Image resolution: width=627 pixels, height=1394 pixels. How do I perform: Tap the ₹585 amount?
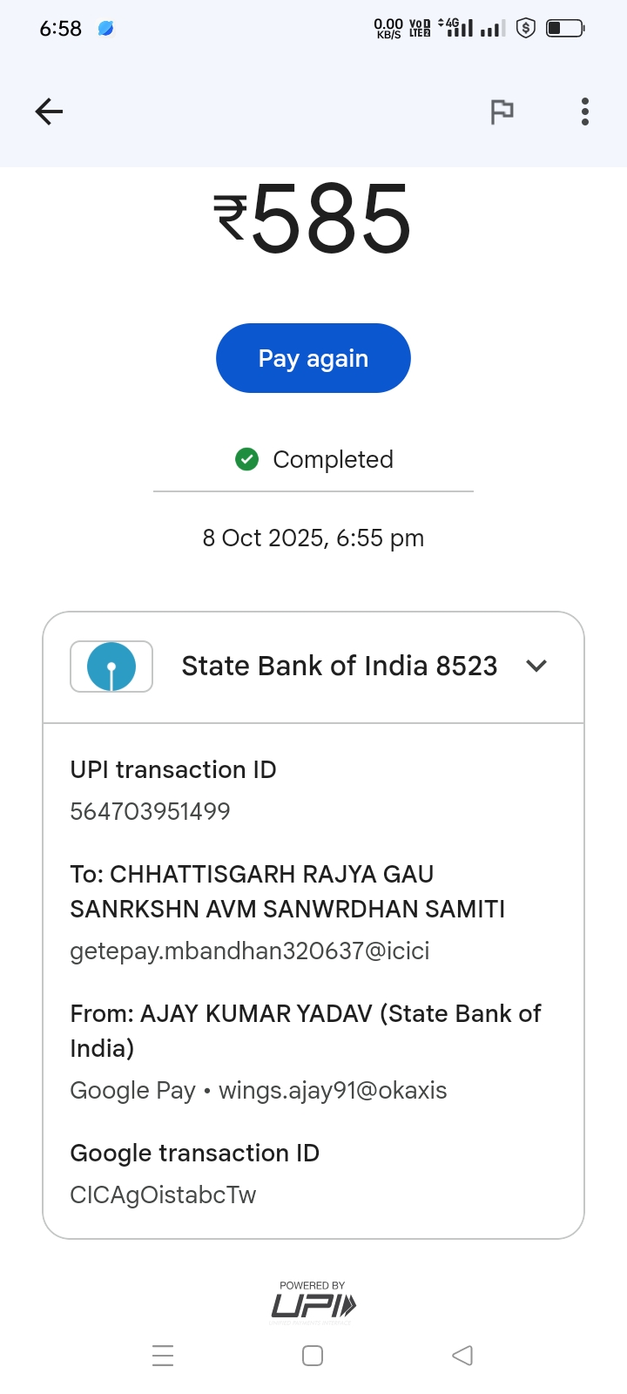[x=313, y=219]
